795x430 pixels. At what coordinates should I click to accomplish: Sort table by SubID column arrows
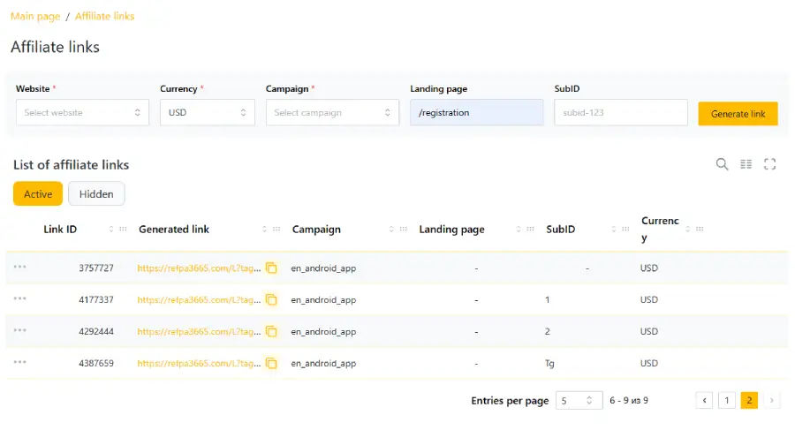click(x=614, y=230)
